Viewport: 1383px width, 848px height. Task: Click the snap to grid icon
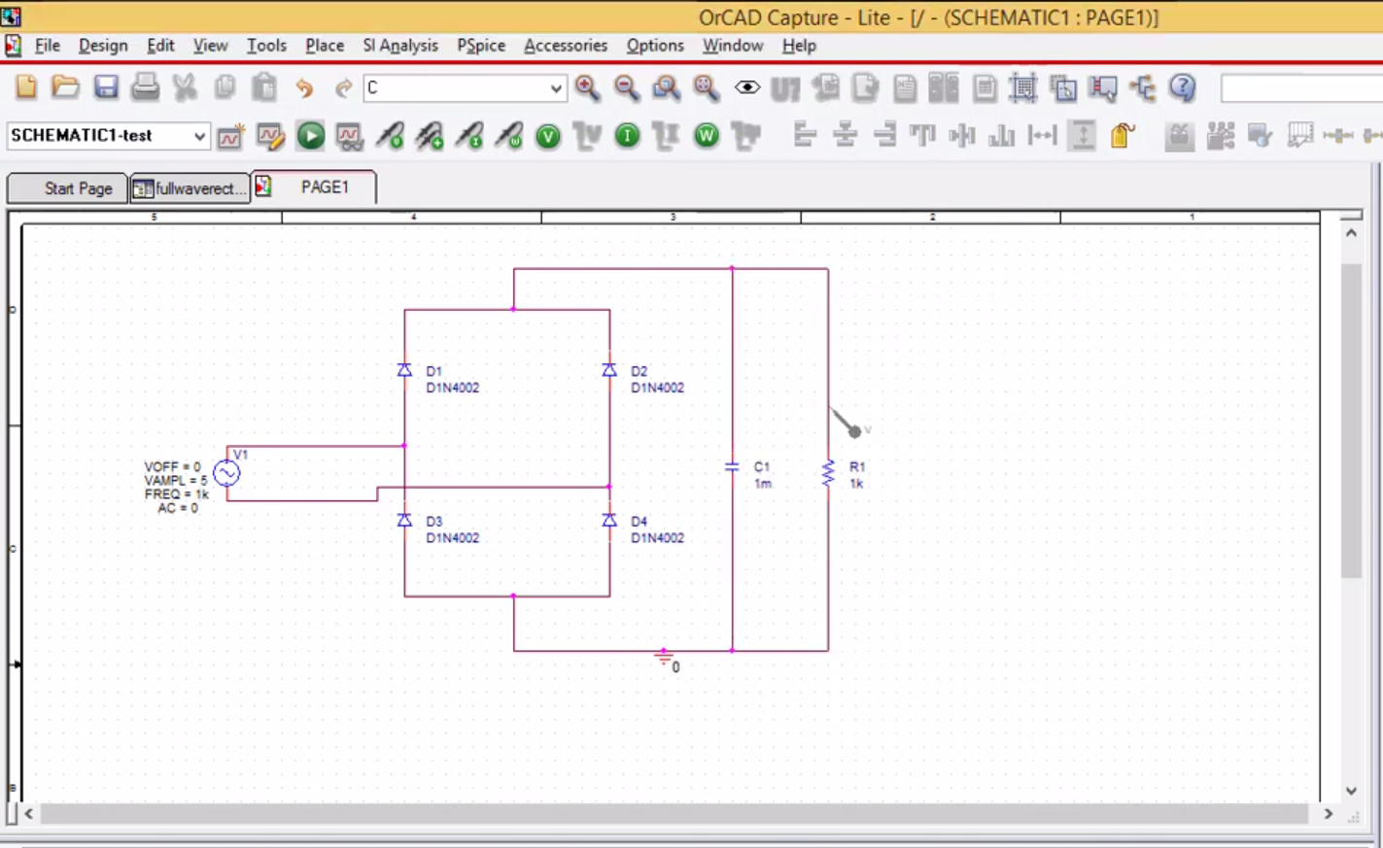pos(1022,88)
